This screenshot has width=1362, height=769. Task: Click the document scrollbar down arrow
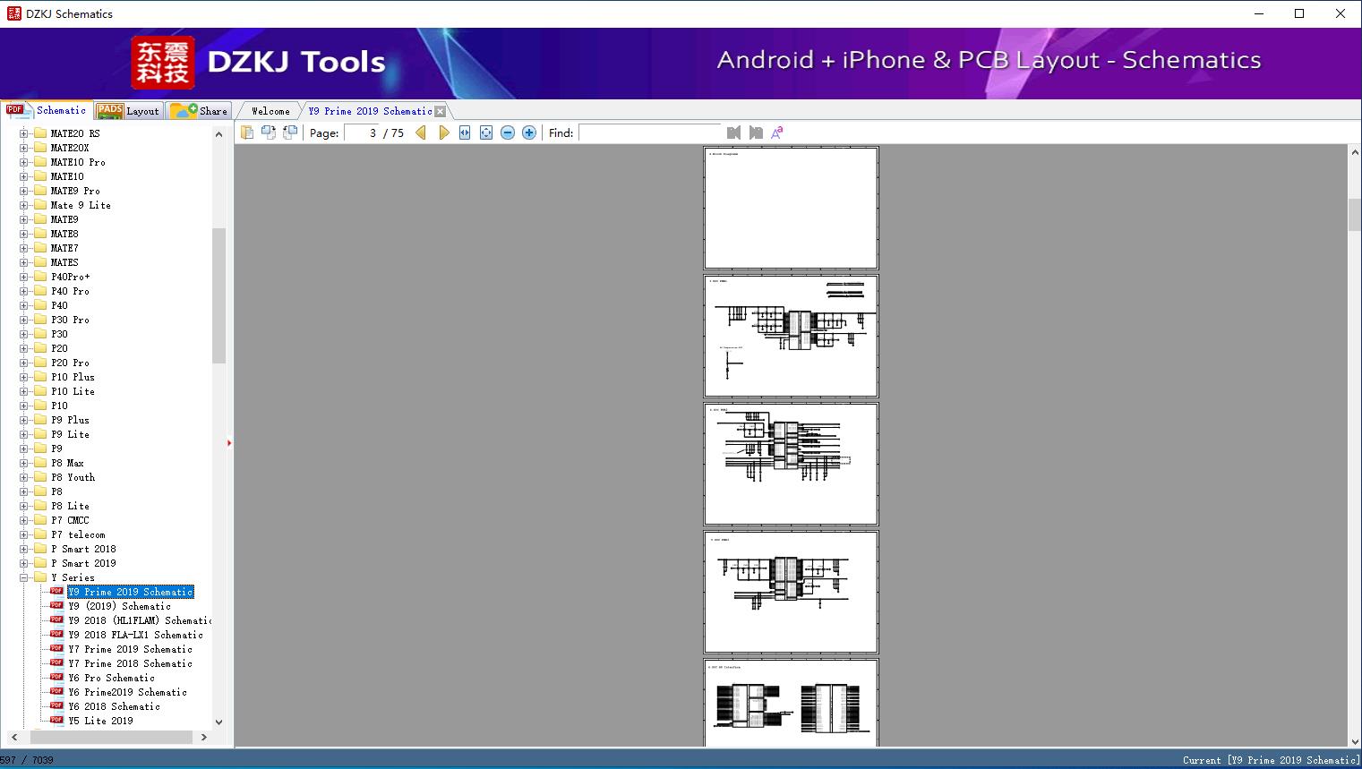pyautogui.click(x=1355, y=739)
